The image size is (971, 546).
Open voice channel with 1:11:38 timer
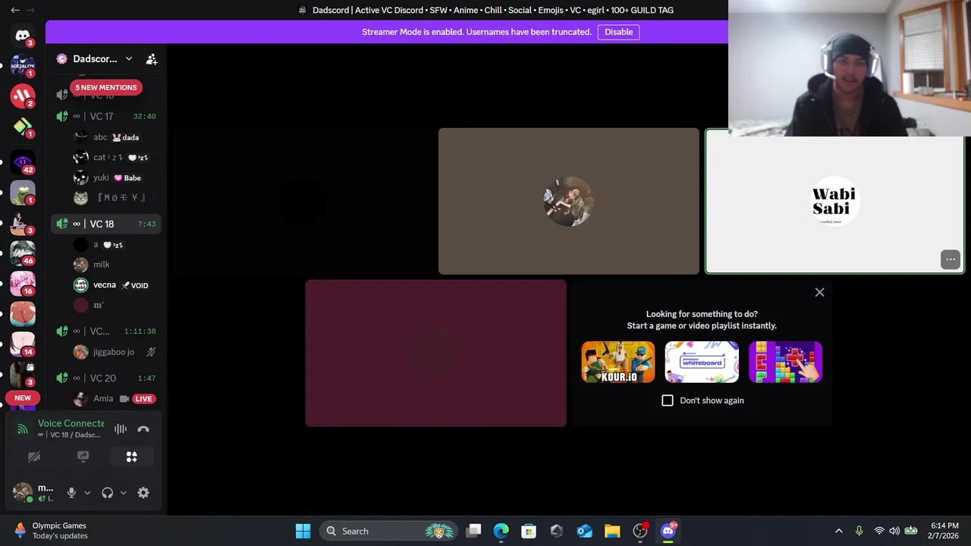point(106,331)
